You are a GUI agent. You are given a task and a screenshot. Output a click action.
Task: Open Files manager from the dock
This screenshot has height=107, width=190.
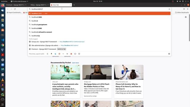[x=3, y=15]
